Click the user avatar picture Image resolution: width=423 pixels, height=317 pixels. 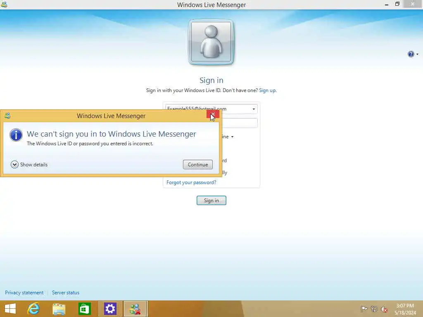click(x=211, y=42)
